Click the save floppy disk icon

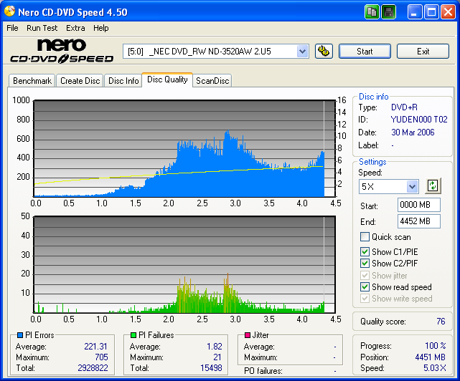tap(389, 12)
